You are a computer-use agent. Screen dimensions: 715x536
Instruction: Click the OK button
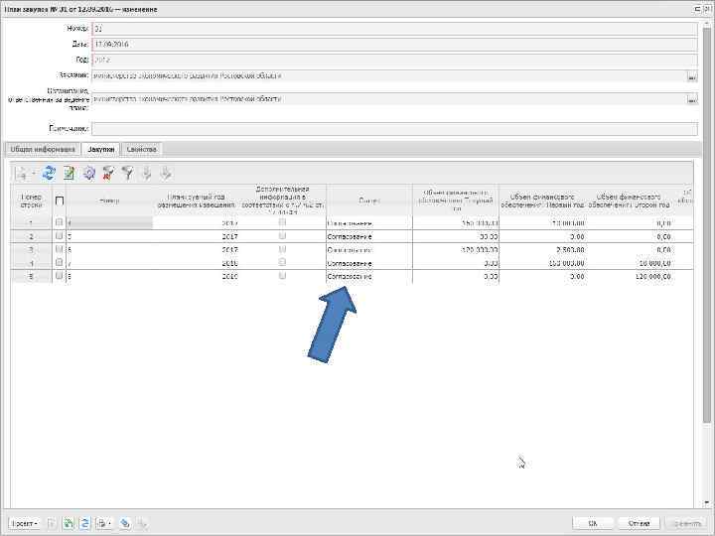(594, 523)
